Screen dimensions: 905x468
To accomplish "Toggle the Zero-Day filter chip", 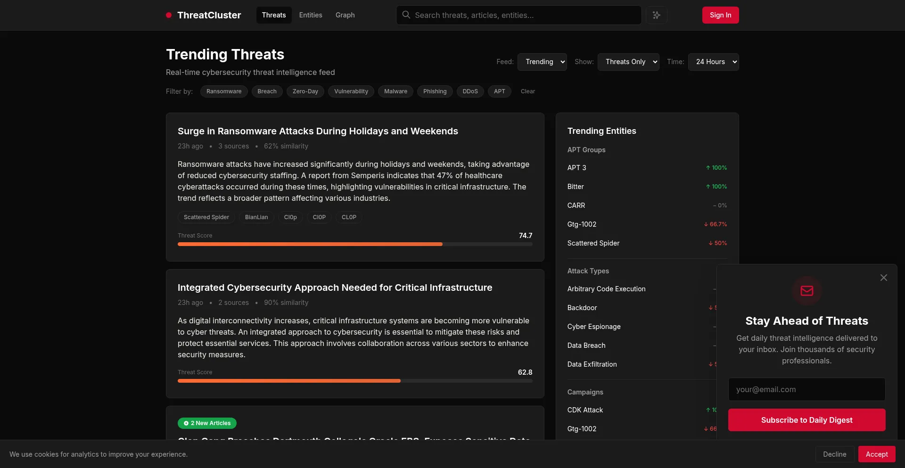I will [x=305, y=91].
